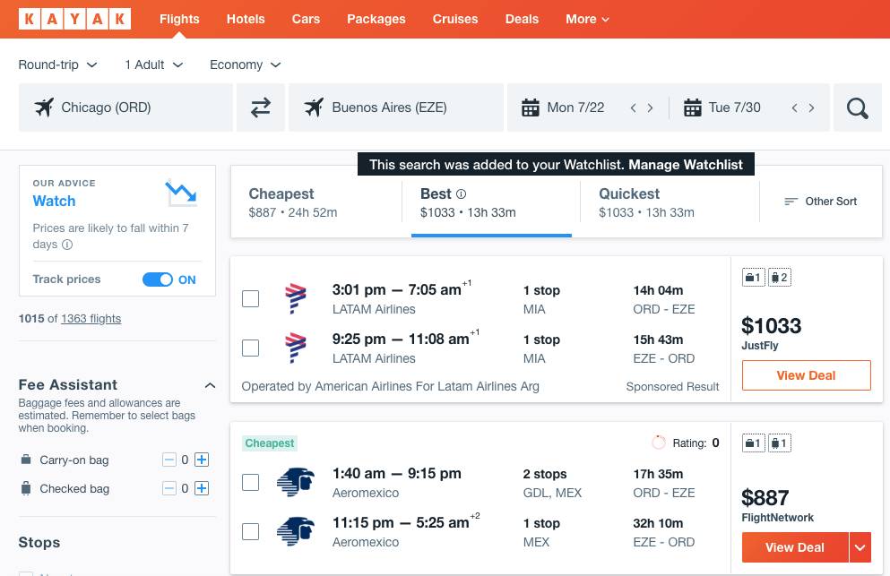Decrease carry-on bag count

click(x=169, y=460)
